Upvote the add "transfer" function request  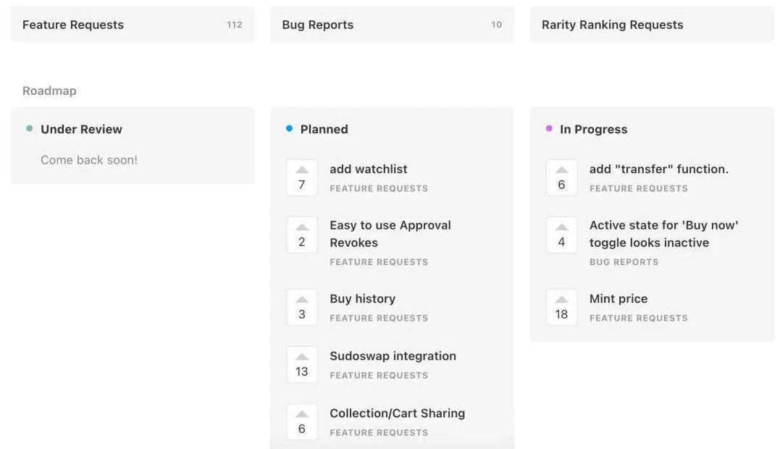point(561,177)
